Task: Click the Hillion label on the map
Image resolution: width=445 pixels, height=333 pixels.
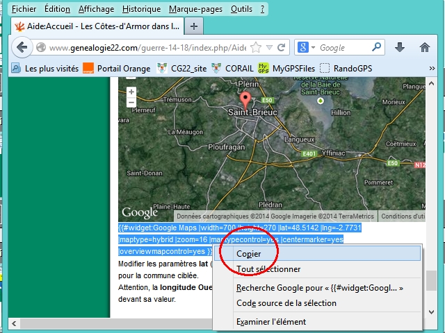Action: click(x=341, y=112)
